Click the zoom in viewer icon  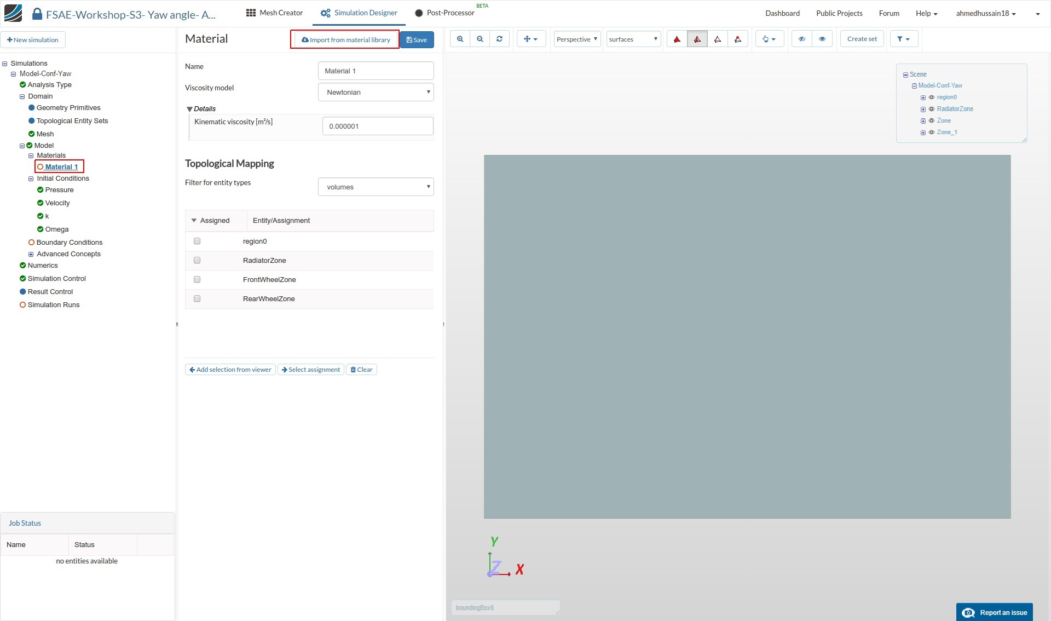(460, 39)
